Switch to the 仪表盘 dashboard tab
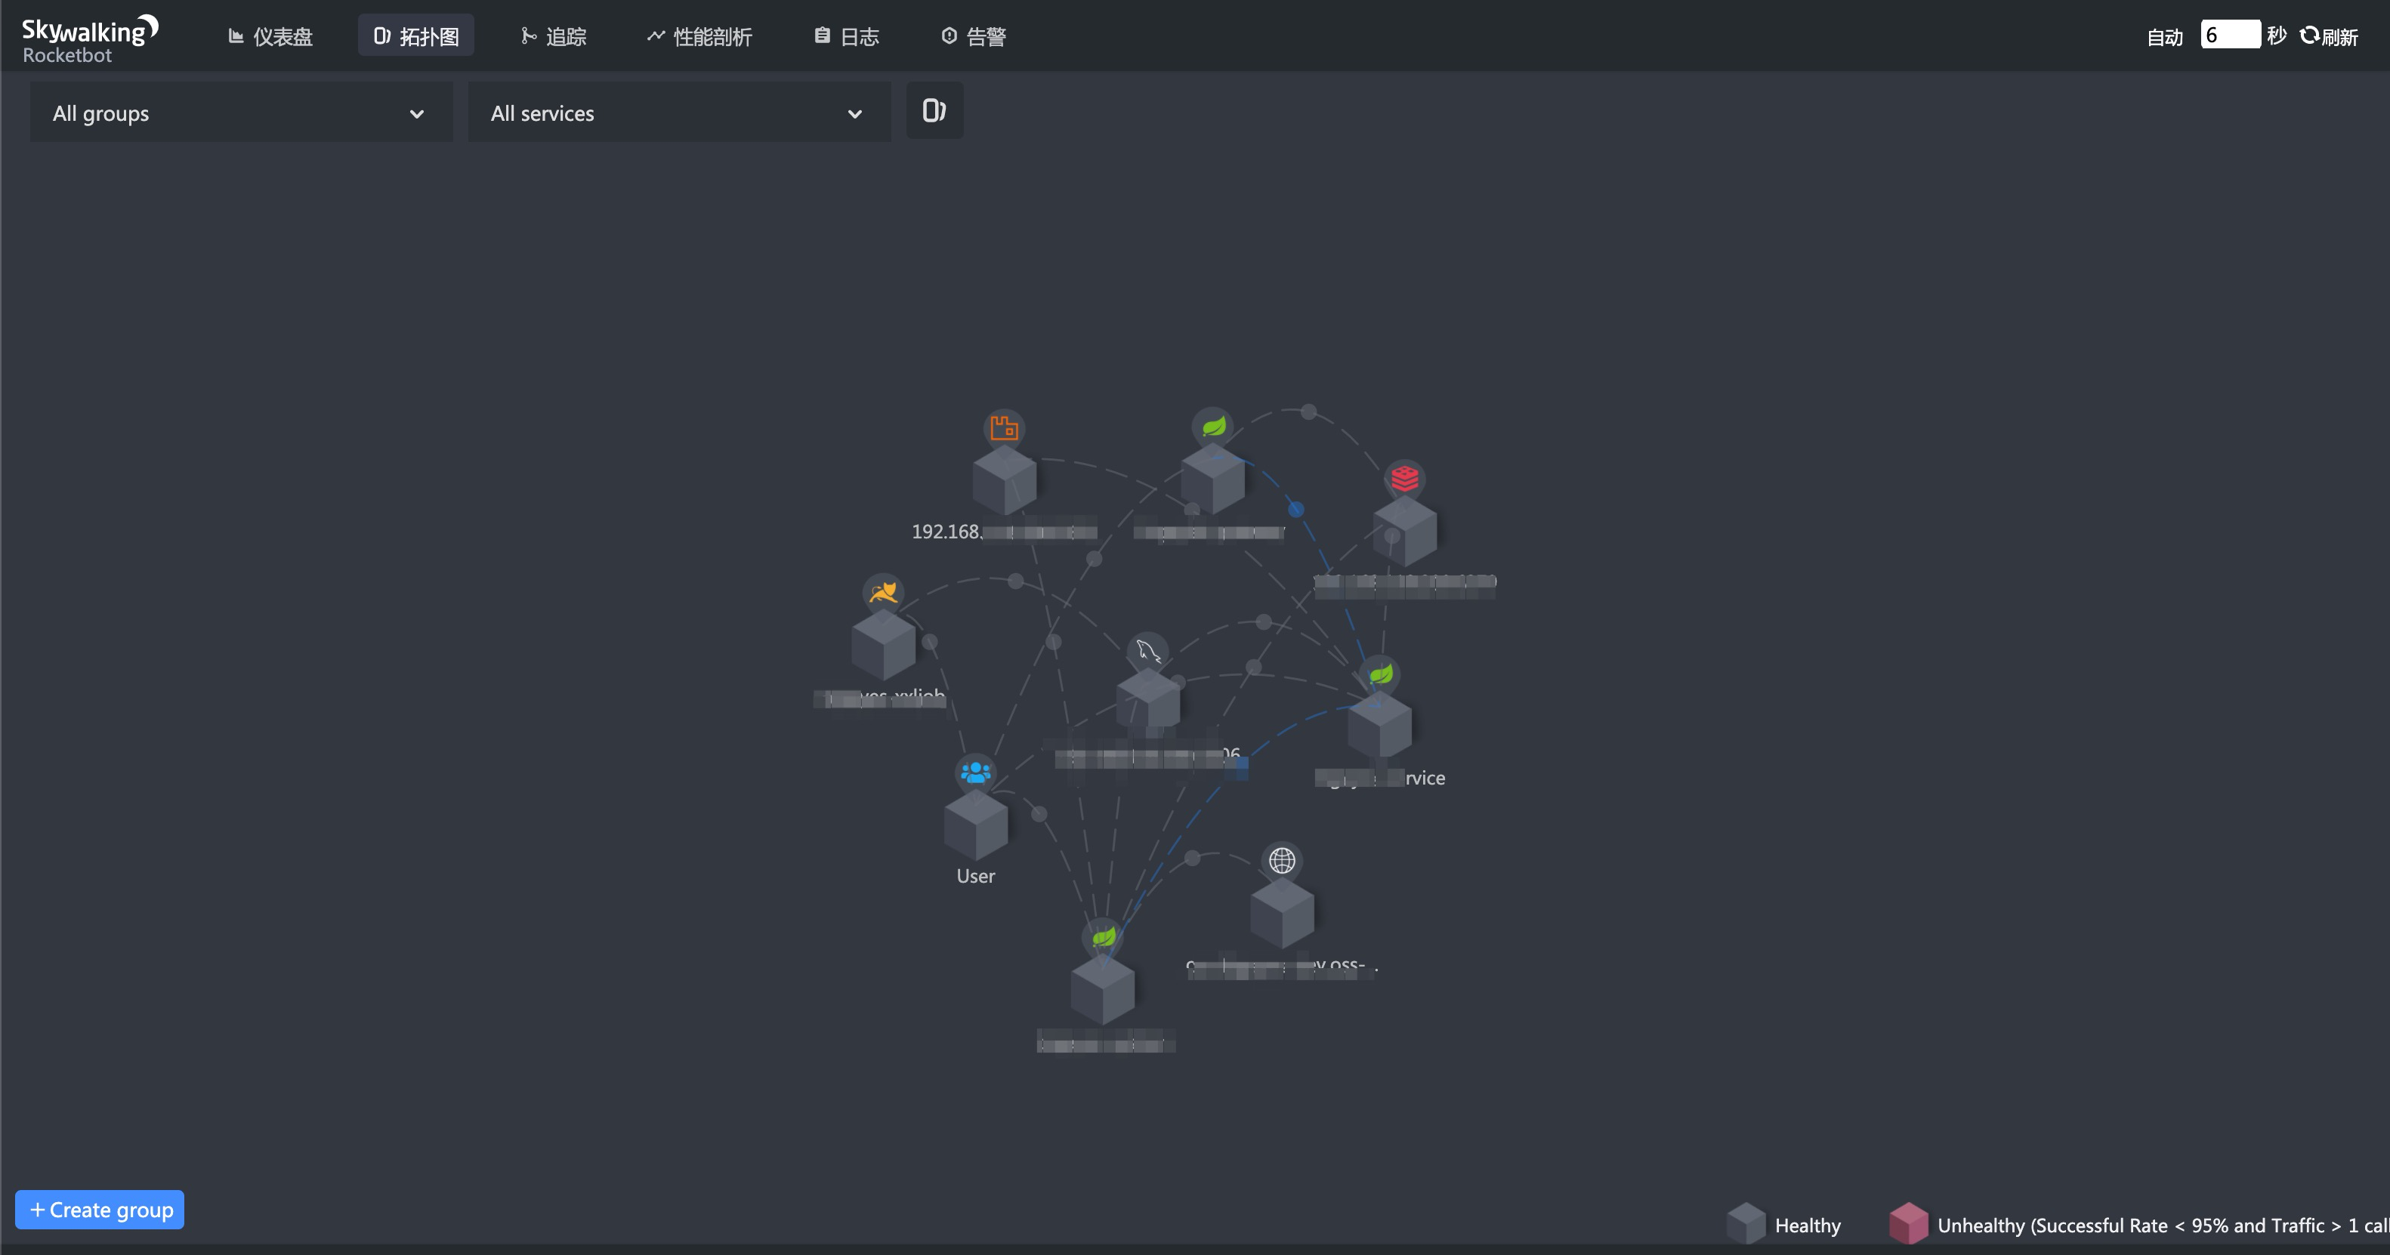Viewport: 2390px width, 1255px height. [x=270, y=36]
